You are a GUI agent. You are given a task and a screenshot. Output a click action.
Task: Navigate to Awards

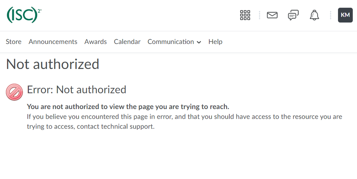point(95,42)
